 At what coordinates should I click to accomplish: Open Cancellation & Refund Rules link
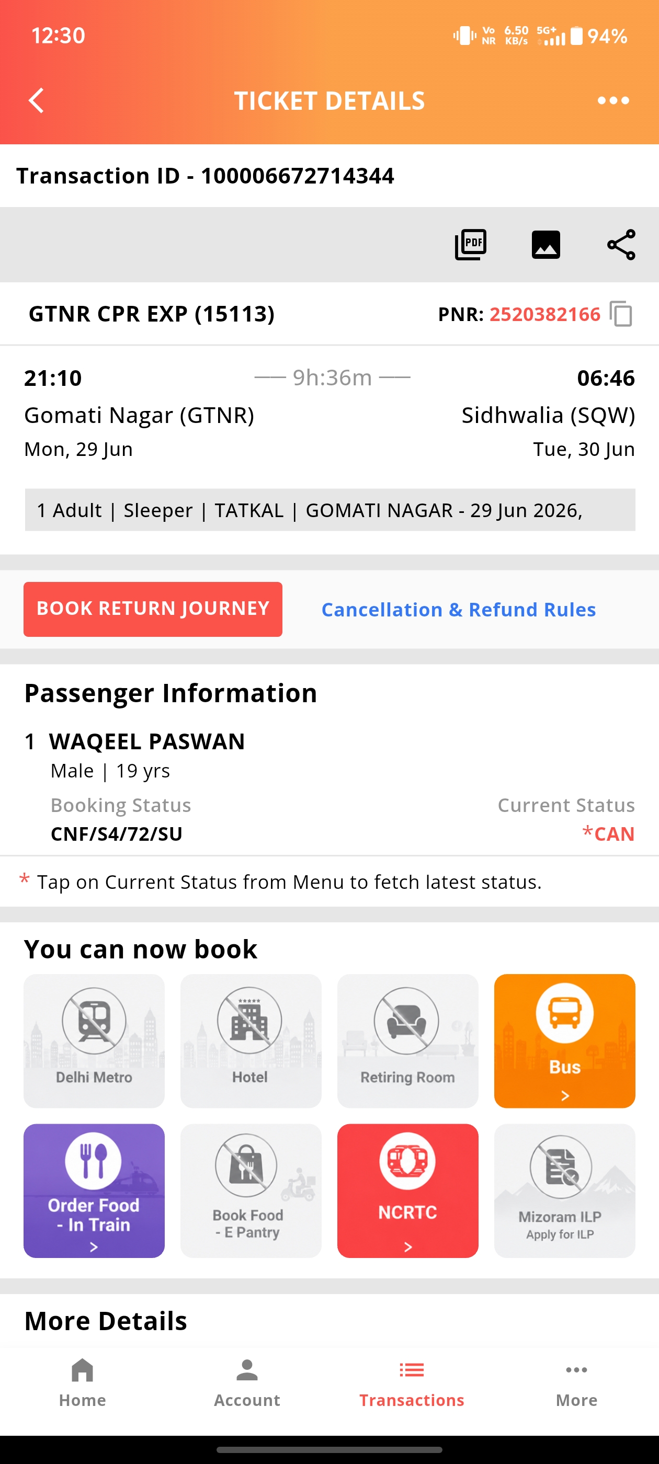[x=458, y=609]
